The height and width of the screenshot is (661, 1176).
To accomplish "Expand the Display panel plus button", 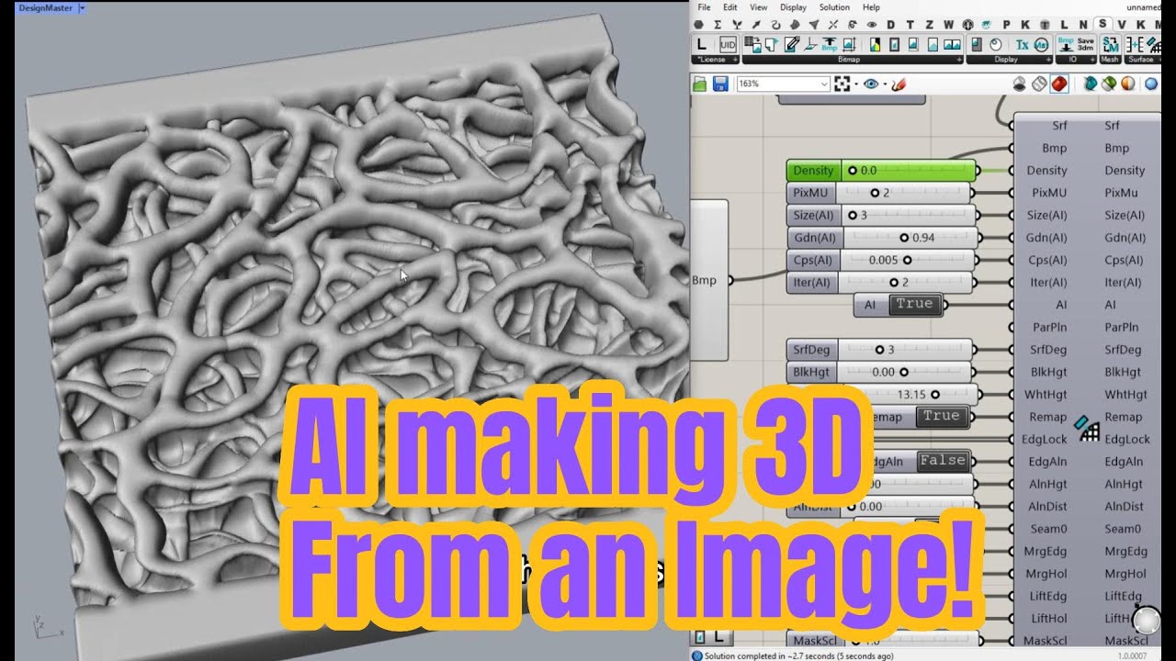I will coord(1047,60).
